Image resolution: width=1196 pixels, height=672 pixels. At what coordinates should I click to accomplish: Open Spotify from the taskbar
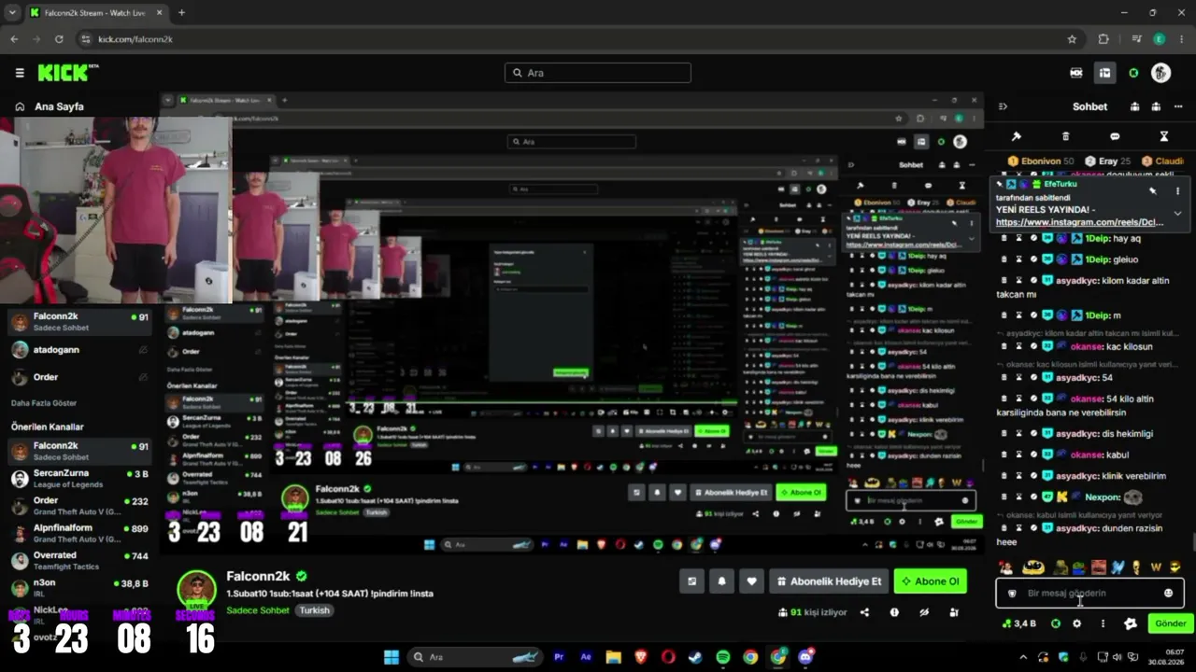[723, 657]
